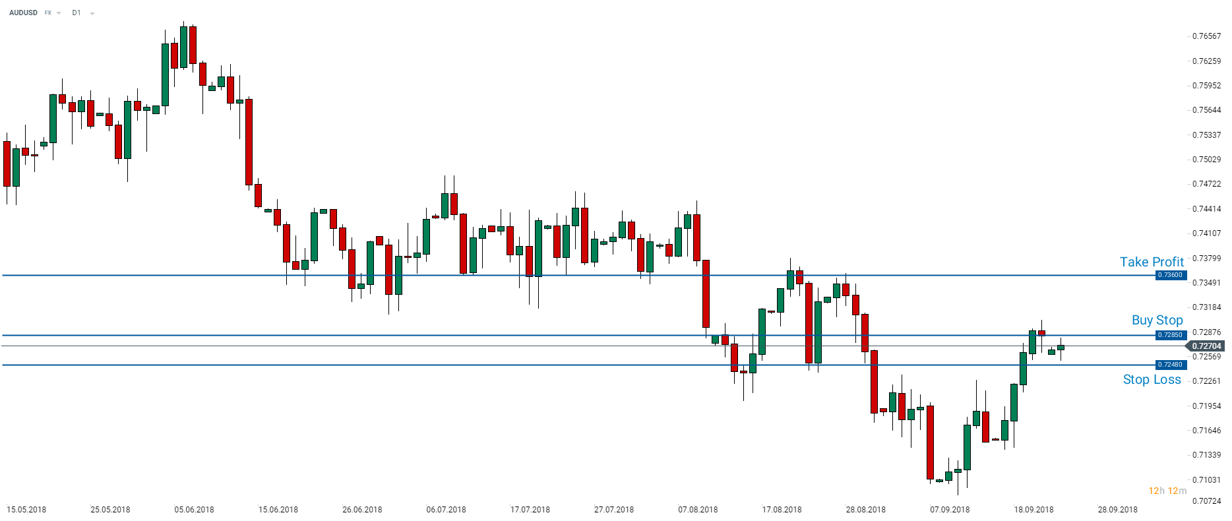Image resolution: width=1232 pixels, height=521 pixels.
Task: Pick the 28.09.2018 date on time axis
Action: pyautogui.click(x=1117, y=509)
